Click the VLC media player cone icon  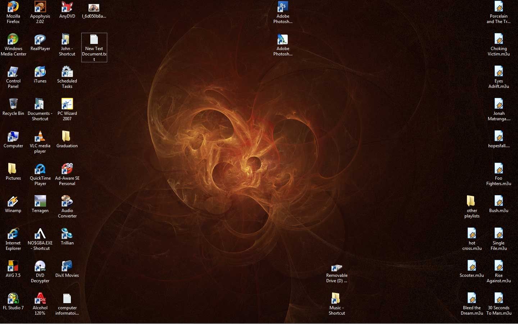(40, 136)
